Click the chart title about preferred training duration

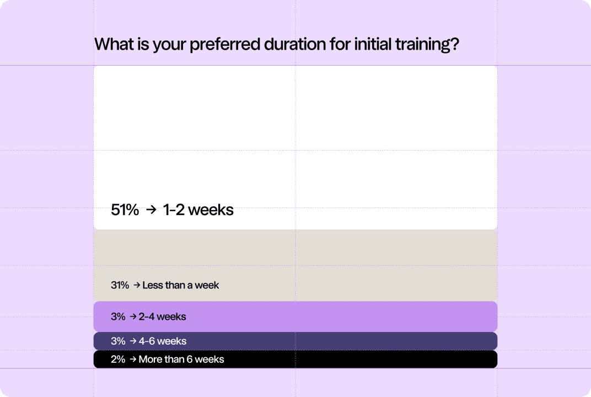pyautogui.click(x=277, y=45)
